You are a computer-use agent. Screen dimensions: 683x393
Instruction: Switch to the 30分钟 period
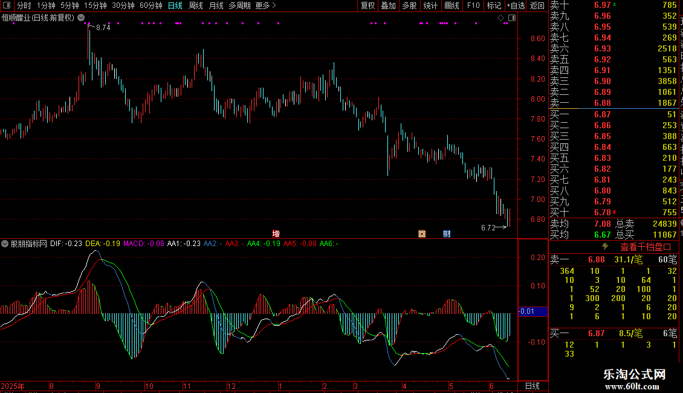pyautogui.click(x=123, y=5)
